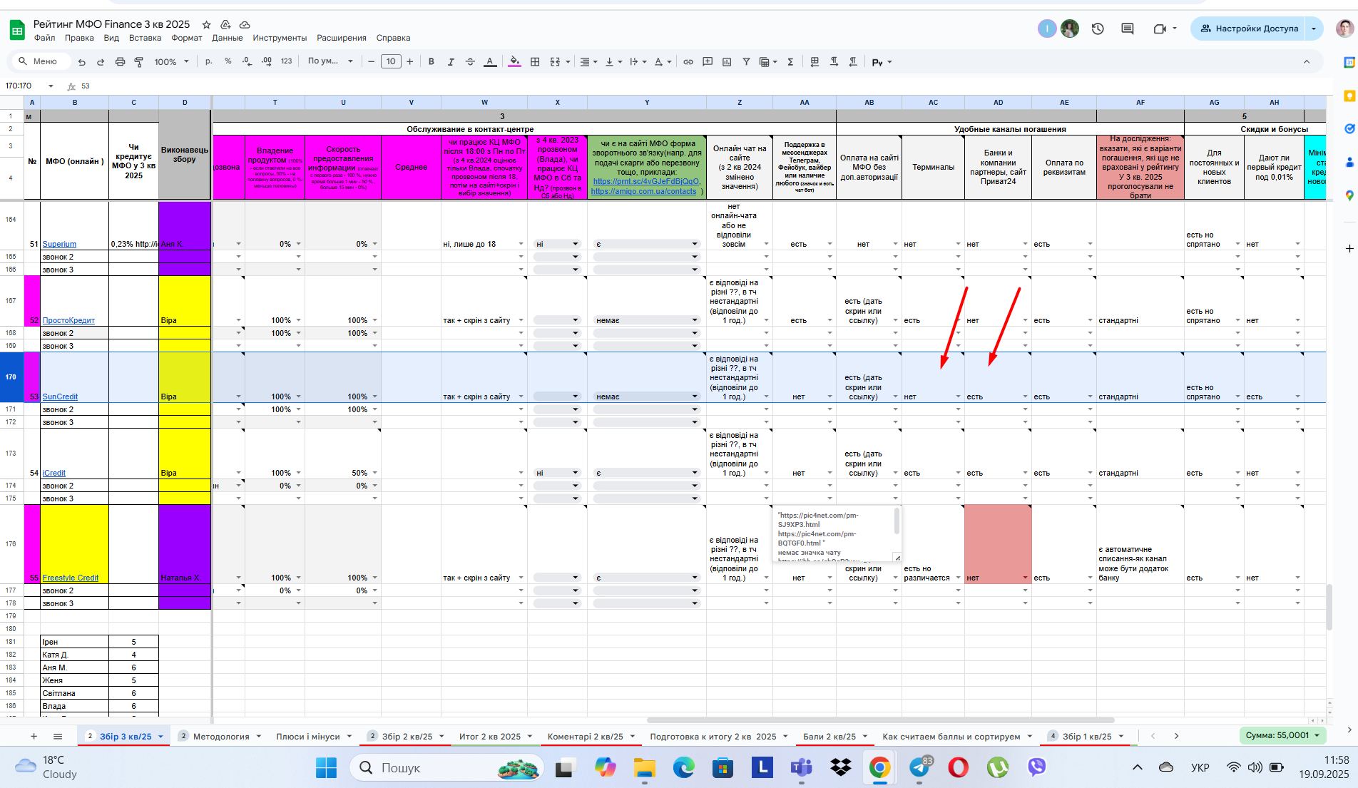Open Google Meet camera icon
This screenshot has height=788, width=1358.
(1160, 29)
